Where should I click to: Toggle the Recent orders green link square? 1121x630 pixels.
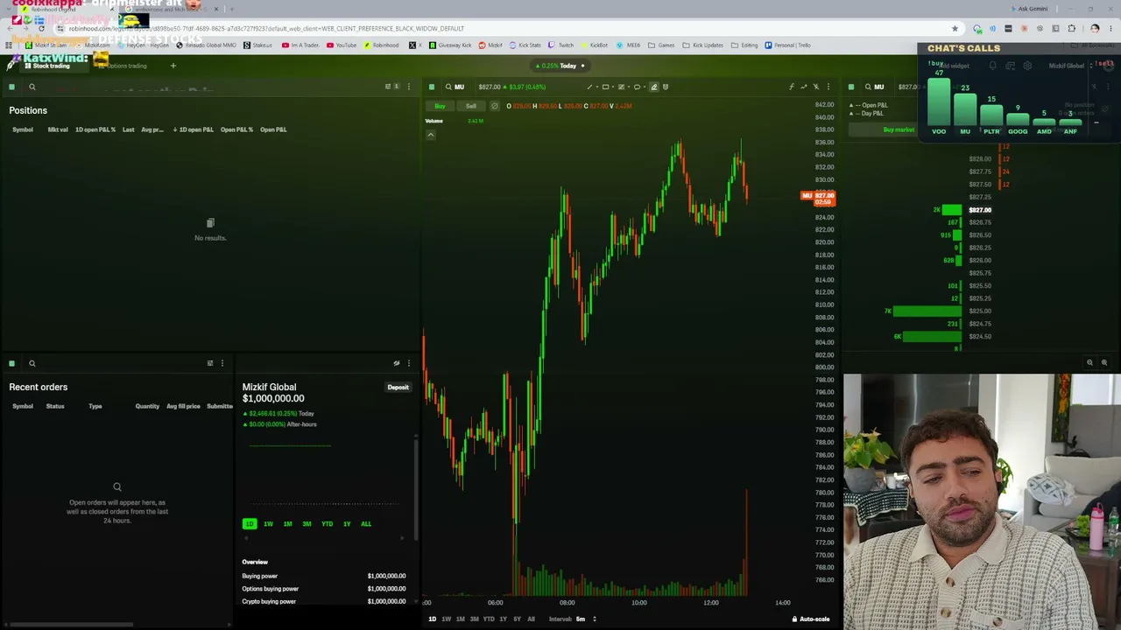(11, 363)
